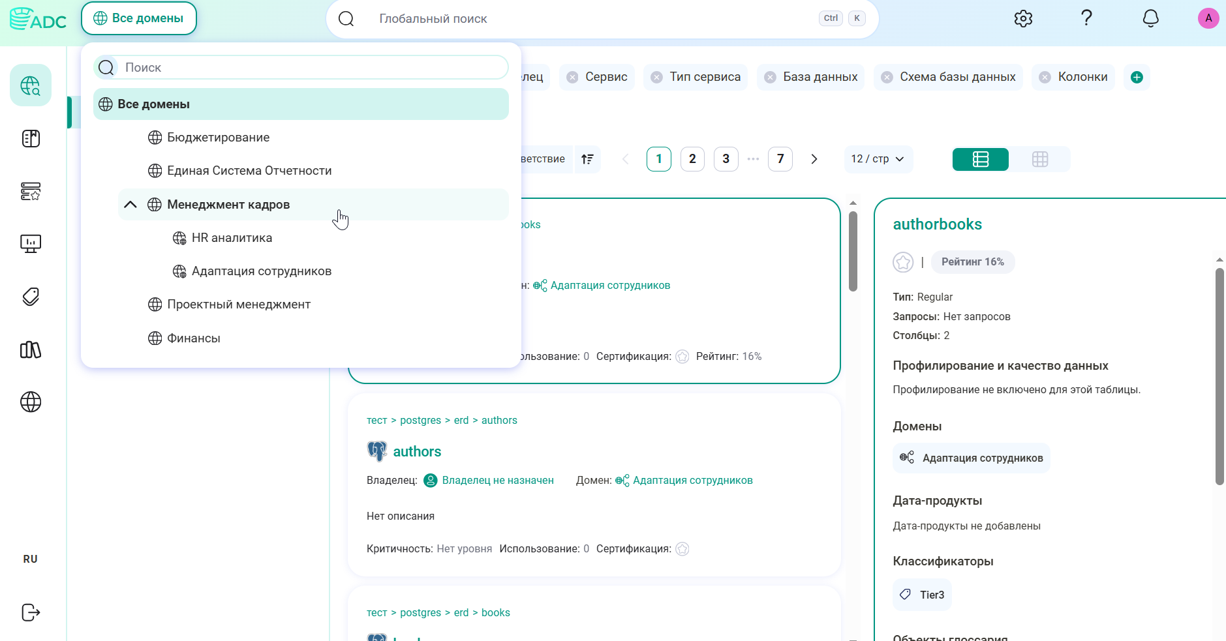Open the monitoring dashboard sidebar icon
Viewport: 1226px width, 641px height.
(x=31, y=244)
